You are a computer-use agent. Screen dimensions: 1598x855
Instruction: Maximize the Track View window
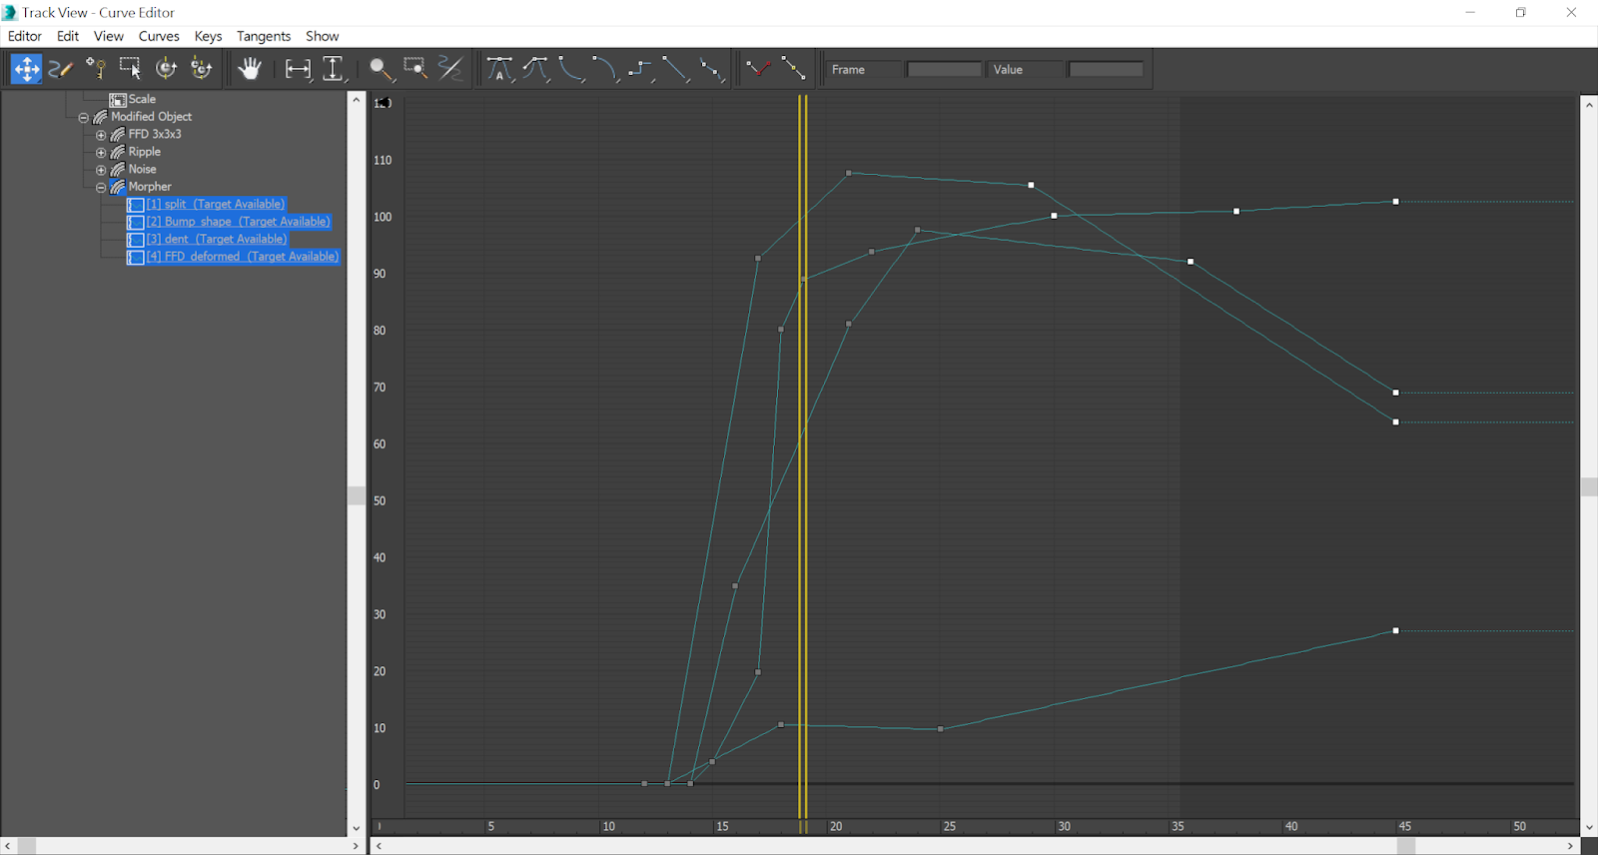coord(1520,13)
